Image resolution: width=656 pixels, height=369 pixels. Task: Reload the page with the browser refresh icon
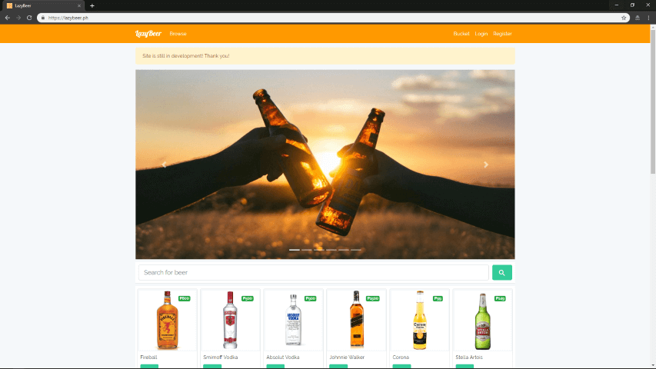tap(29, 18)
